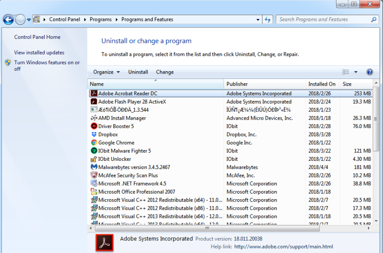The width and height of the screenshot is (383, 253).
Task: Click the 76.0 MB size cell
Action: coord(362,126)
